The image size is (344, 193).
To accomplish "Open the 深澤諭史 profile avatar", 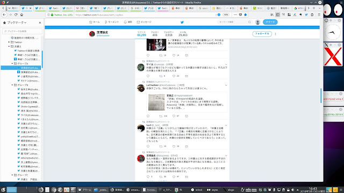I will tap(92, 34).
